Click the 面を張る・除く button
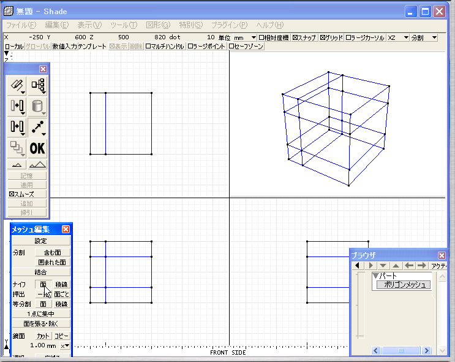 tap(41, 323)
